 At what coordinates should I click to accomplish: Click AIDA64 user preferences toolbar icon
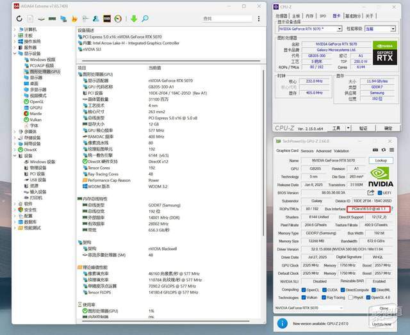point(96,19)
